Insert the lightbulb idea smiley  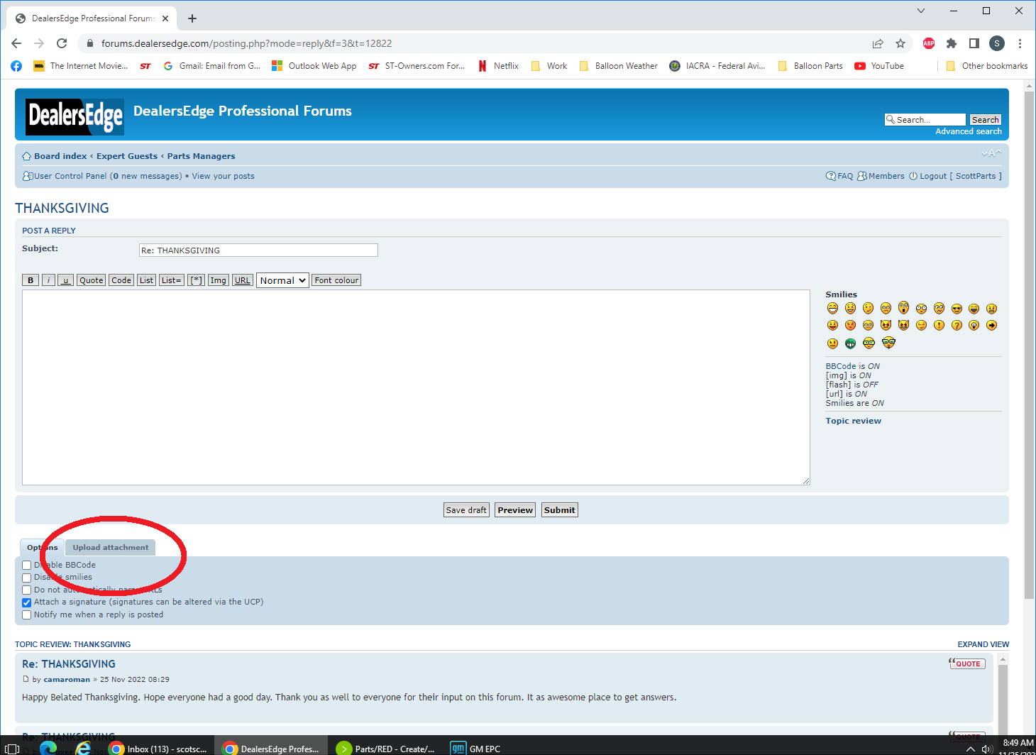[x=974, y=325]
